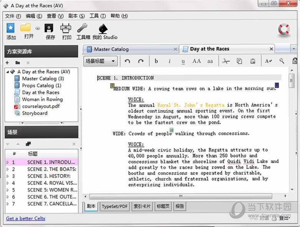This screenshot has height=227, width=300.
Task: Select SCENE 5: WOMEN R... row
Action: [41, 190]
